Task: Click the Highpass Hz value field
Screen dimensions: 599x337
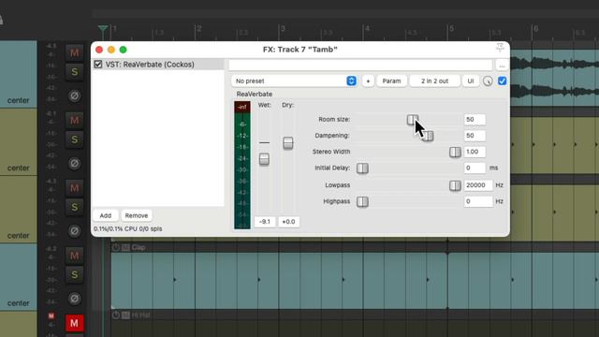Action: tap(478, 201)
